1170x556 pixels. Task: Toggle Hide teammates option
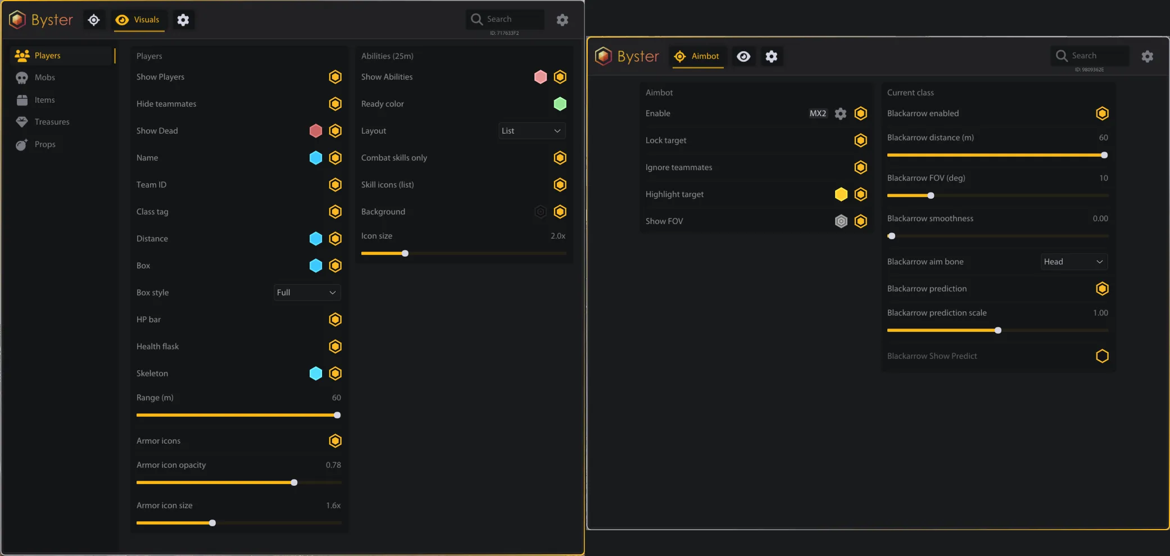click(335, 104)
